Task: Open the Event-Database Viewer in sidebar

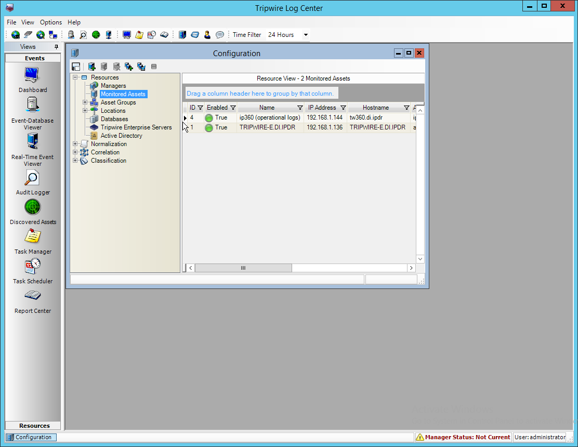Action: (x=32, y=113)
